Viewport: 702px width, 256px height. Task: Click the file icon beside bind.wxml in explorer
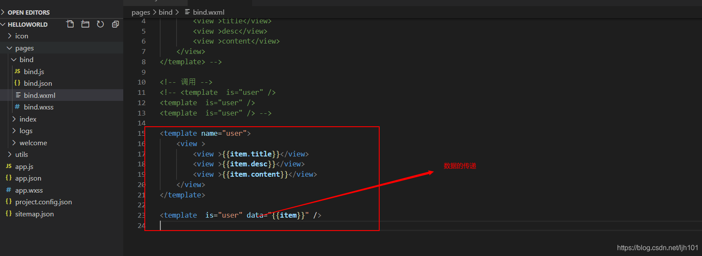pos(18,95)
